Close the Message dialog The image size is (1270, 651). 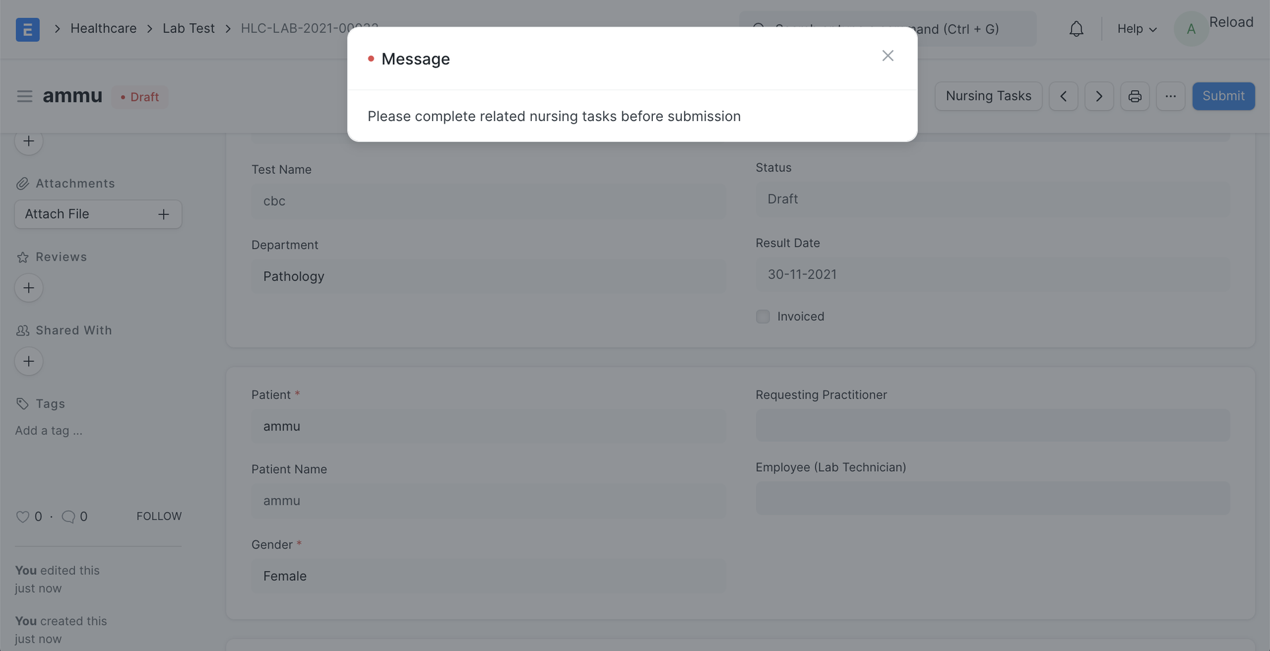(888, 56)
